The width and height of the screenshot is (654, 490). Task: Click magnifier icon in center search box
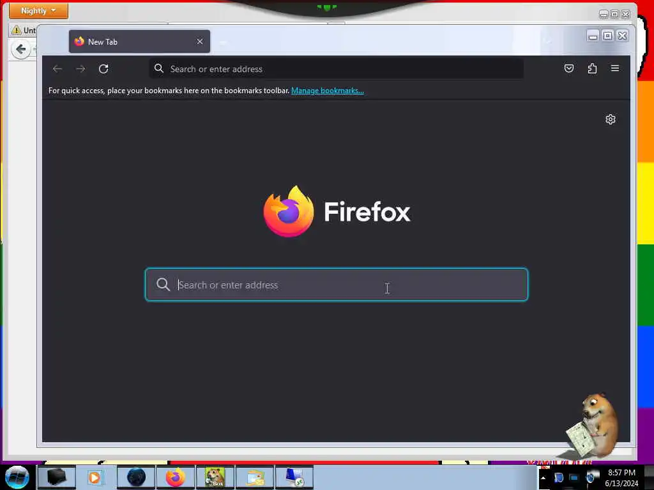coord(163,285)
